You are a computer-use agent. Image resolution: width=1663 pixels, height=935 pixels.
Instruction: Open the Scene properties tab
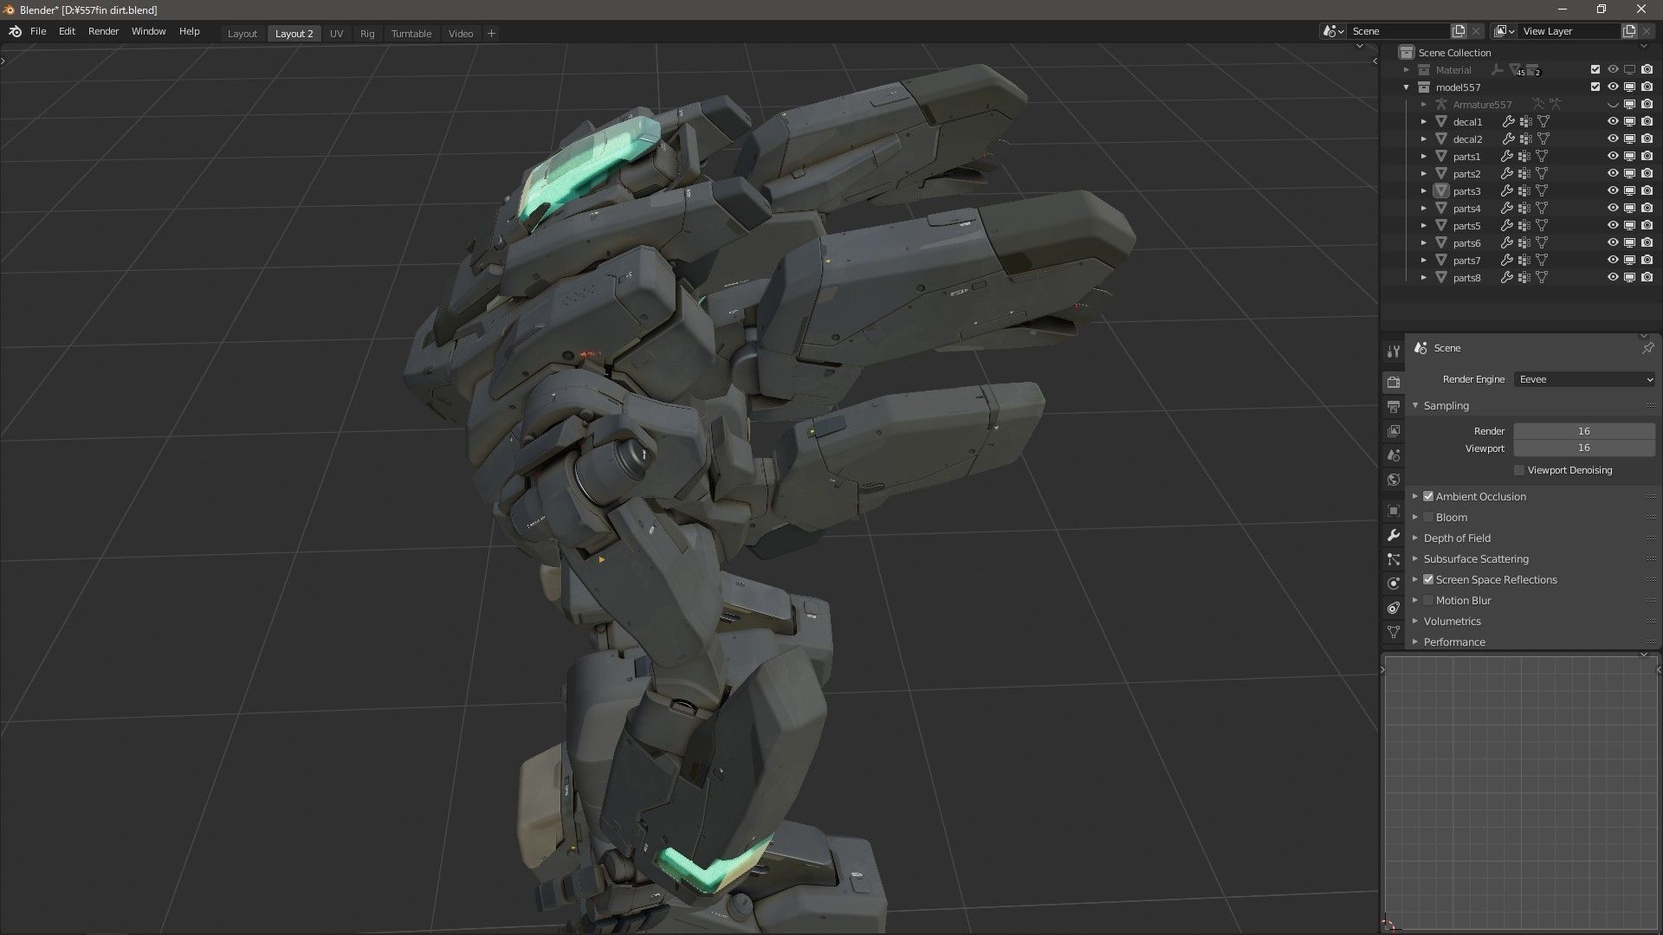coord(1393,455)
